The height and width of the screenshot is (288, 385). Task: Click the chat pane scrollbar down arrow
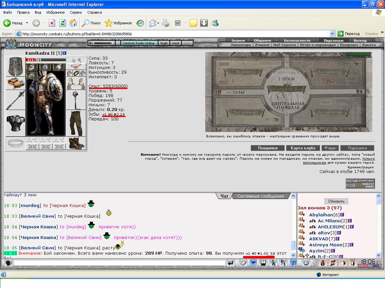pyautogui.click(x=293, y=255)
